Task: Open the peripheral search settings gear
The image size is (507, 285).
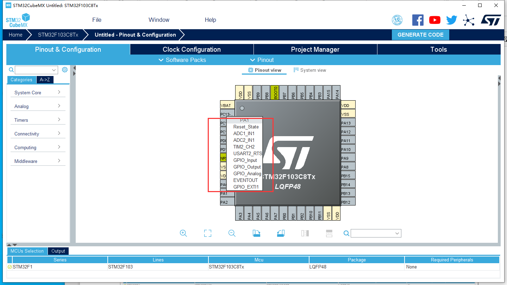Action: (64, 70)
